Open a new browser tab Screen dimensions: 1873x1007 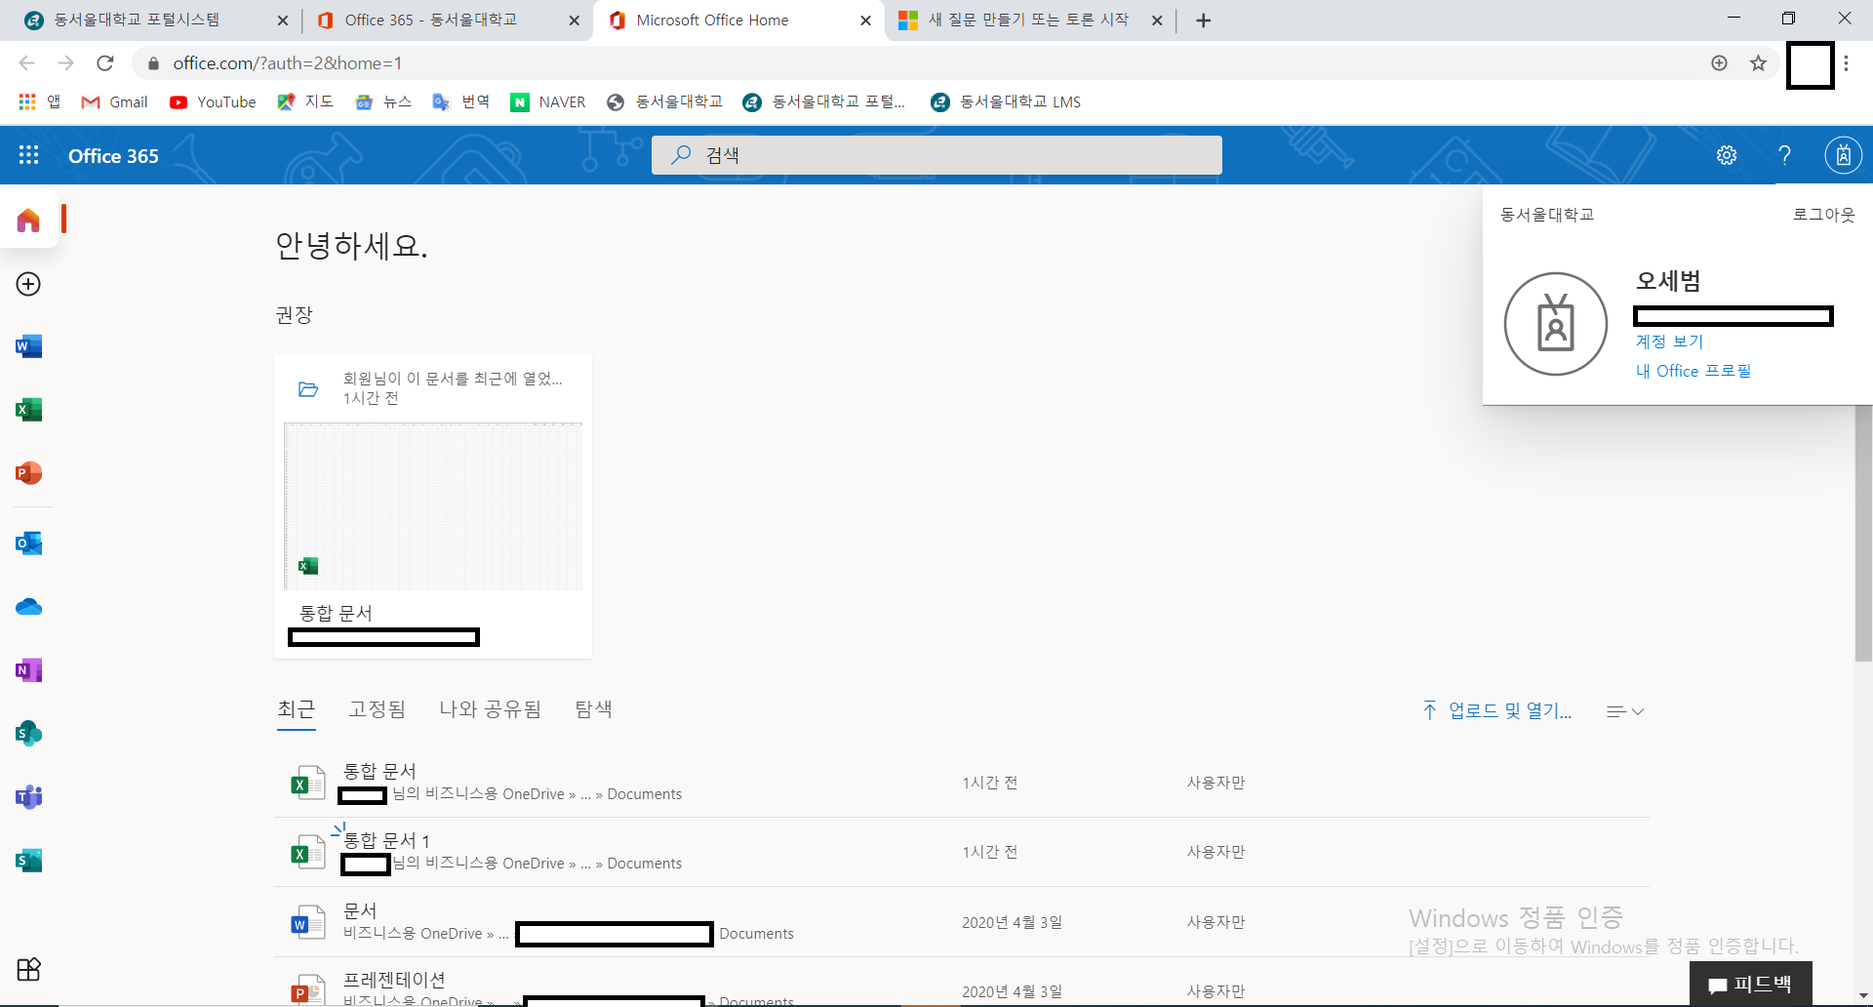1203,20
